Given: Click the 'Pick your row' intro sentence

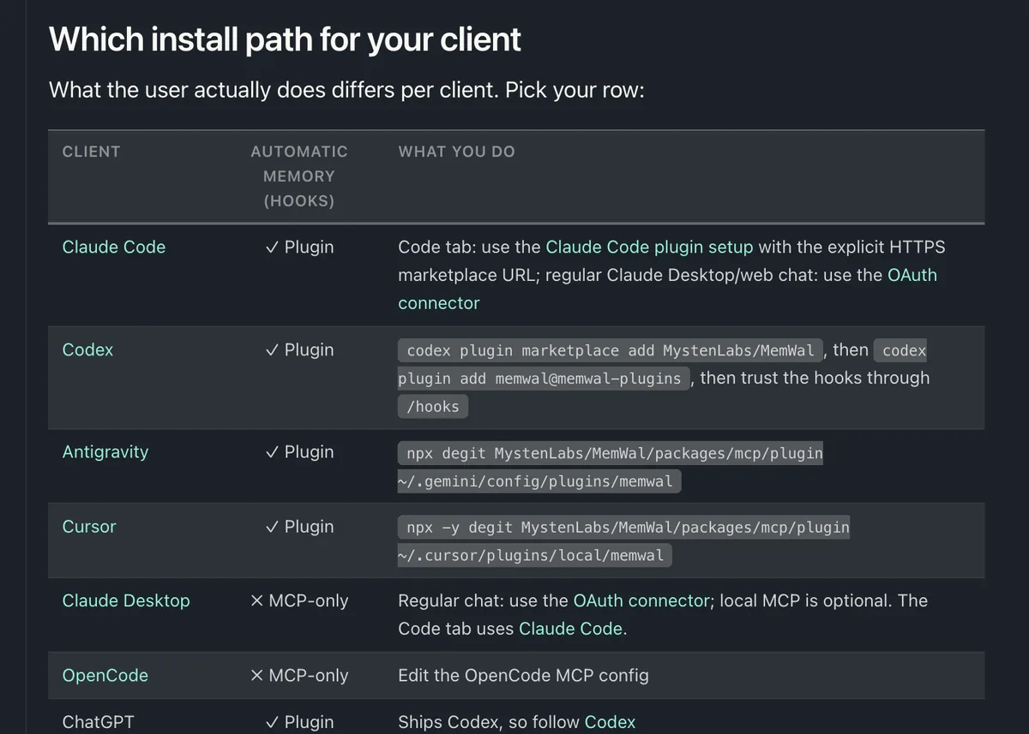Looking at the screenshot, I should [346, 89].
